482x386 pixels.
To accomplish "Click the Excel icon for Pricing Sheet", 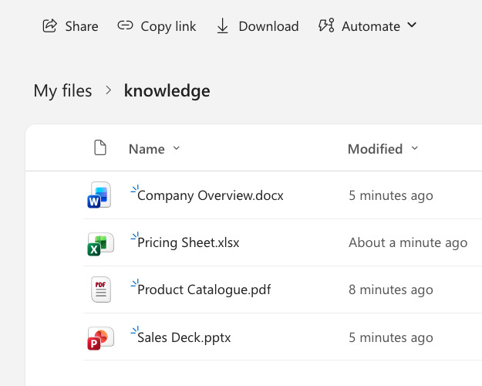I will pyautogui.click(x=100, y=244).
